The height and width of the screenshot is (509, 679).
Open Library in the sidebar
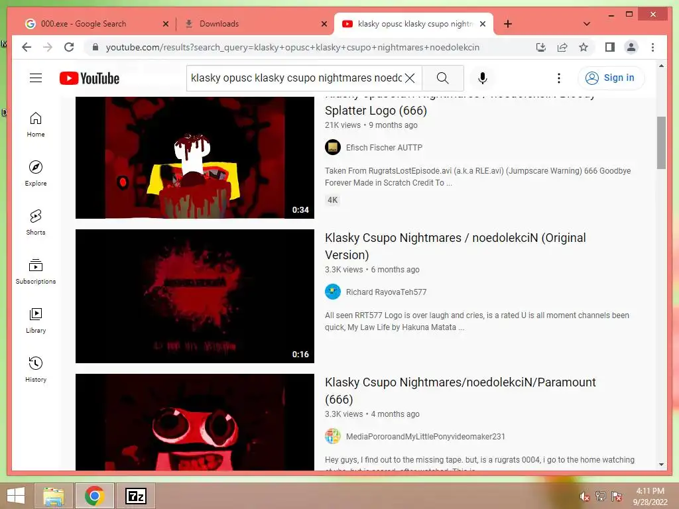36,320
